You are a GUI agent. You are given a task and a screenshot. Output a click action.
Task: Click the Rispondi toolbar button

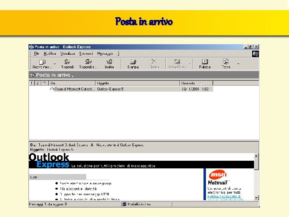(x=67, y=63)
